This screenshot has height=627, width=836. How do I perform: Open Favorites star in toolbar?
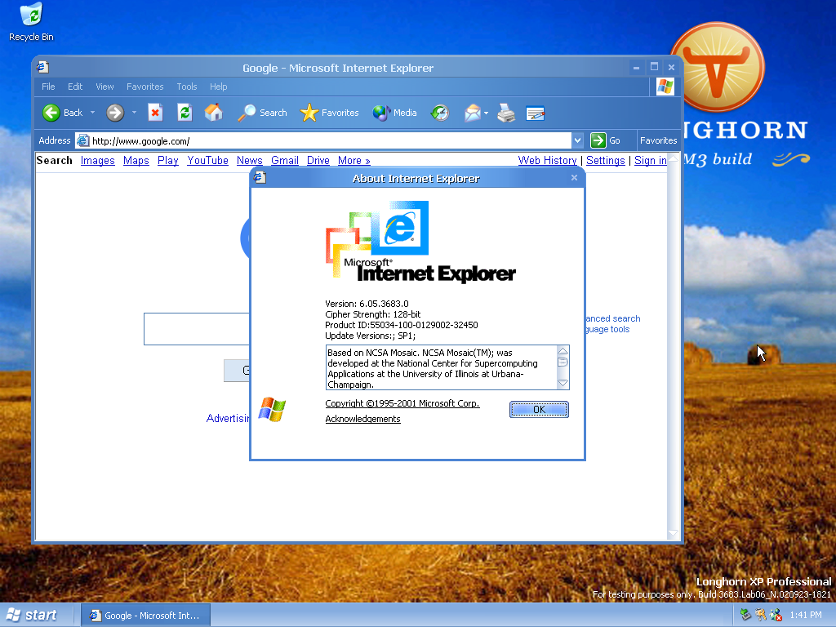tap(329, 113)
